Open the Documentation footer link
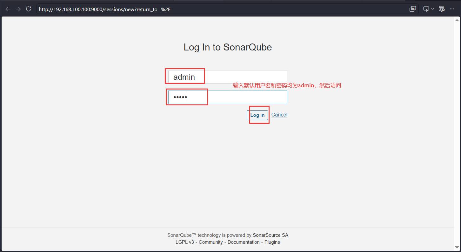This screenshot has height=252, width=461. pos(244,242)
